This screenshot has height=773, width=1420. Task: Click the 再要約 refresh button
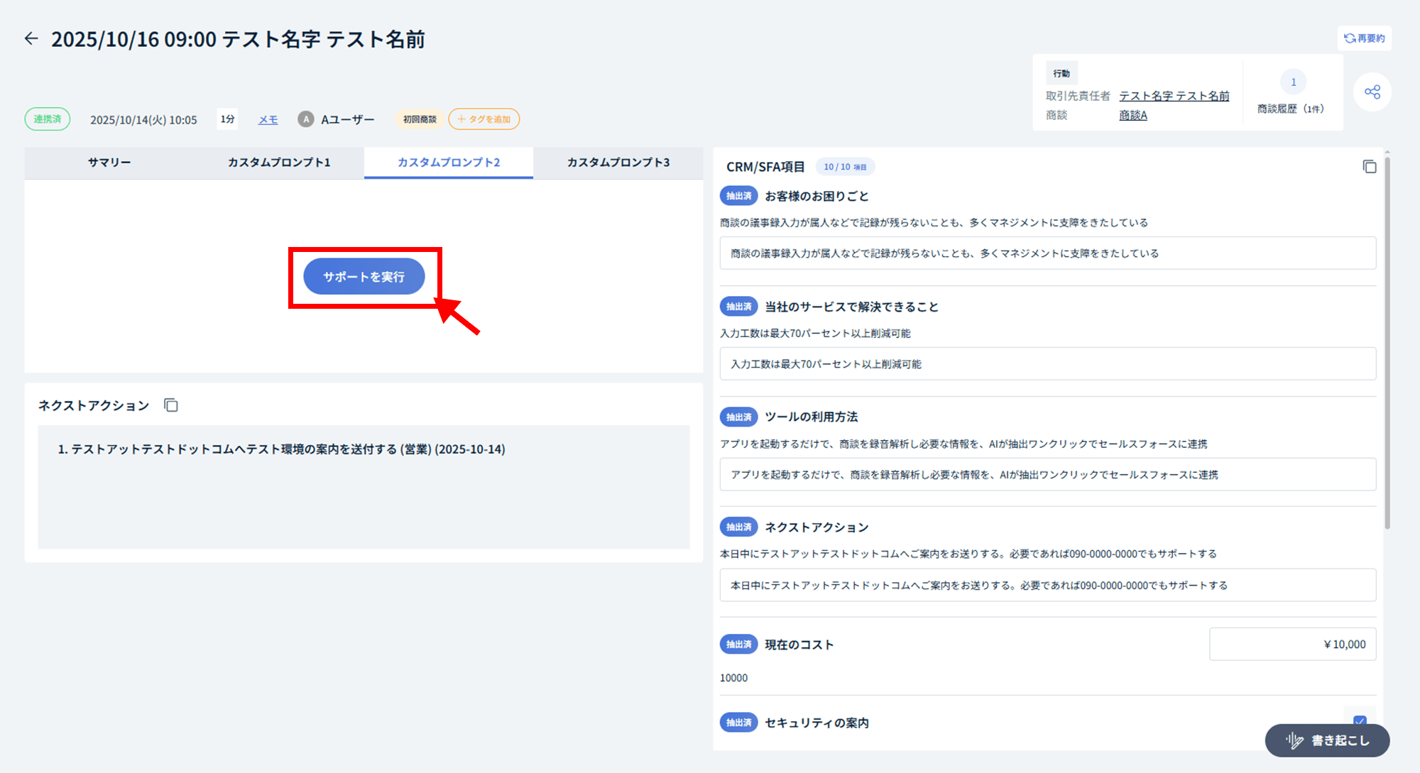coord(1364,38)
